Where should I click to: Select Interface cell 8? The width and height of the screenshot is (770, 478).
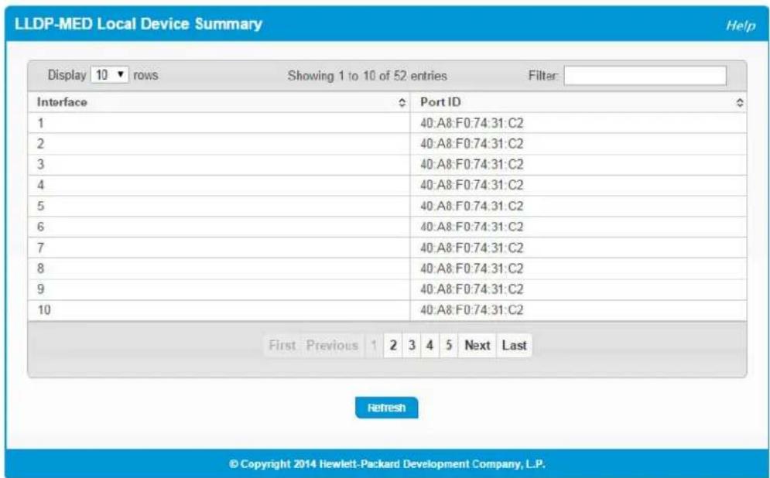pyautogui.click(x=219, y=268)
